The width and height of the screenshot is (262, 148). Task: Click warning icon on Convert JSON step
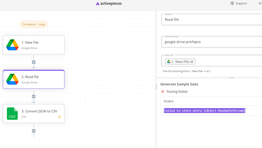[59, 117]
